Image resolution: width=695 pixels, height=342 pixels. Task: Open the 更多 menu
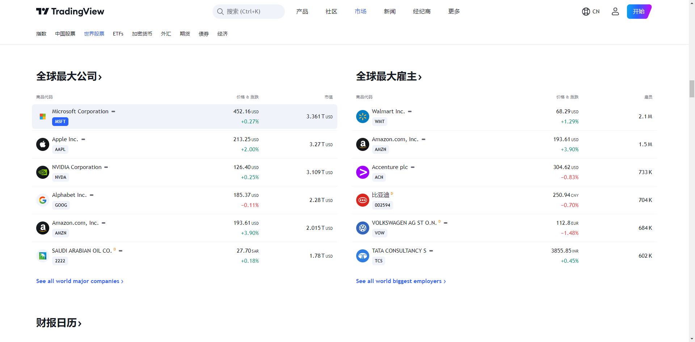point(454,12)
